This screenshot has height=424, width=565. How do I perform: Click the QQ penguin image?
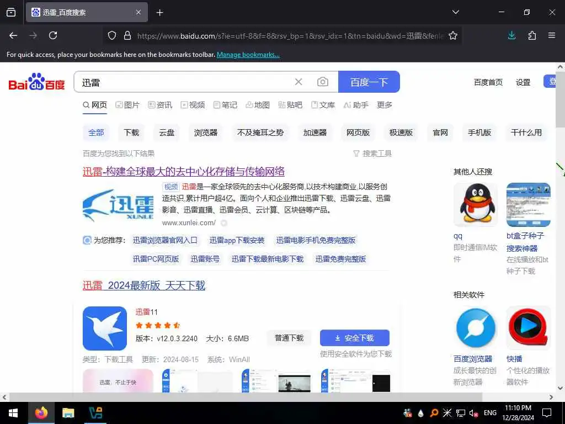tap(475, 204)
